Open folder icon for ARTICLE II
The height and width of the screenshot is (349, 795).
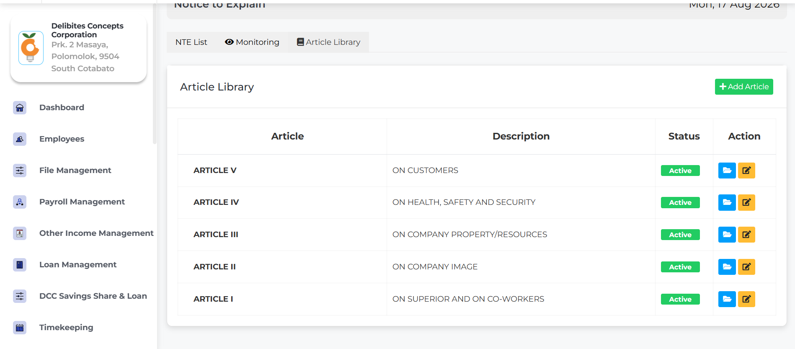click(x=727, y=267)
